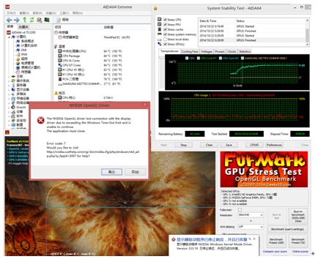Enable the Stress local disks checkbox
The width and height of the screenshot is (315, 270).
(x=166, y=39)
